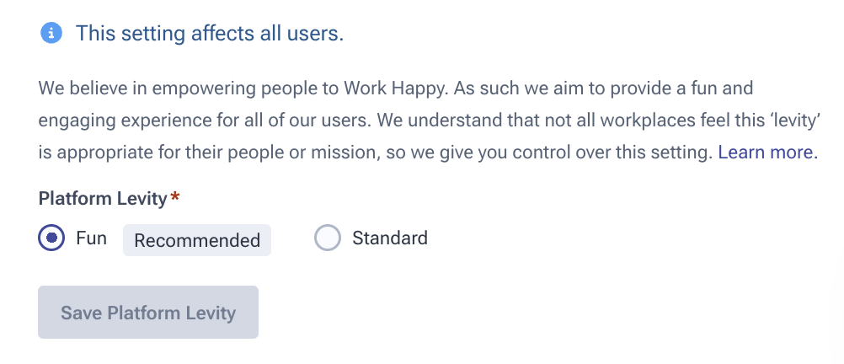Select the Fun radio button
The width and height of the screenshot is (844, 364).
(51, 238)
